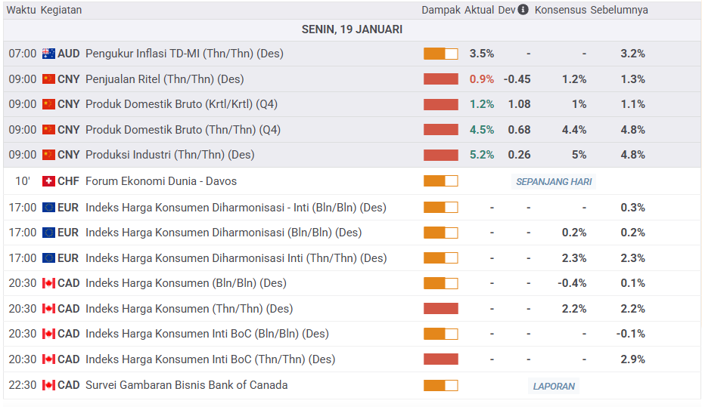Click the impact bar for Pengukur Inflasi TD-MI
The height and width of the screenshot is (407, 702).
[x=440, y=54]
